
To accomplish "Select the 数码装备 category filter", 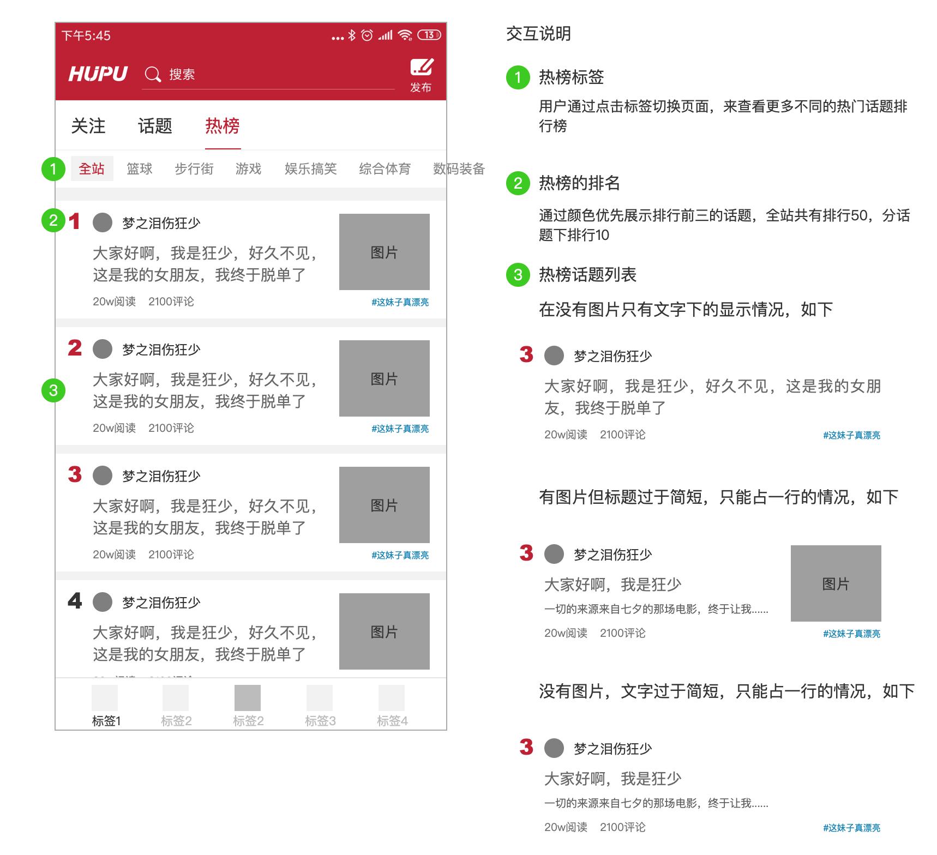I will point(459,168).
